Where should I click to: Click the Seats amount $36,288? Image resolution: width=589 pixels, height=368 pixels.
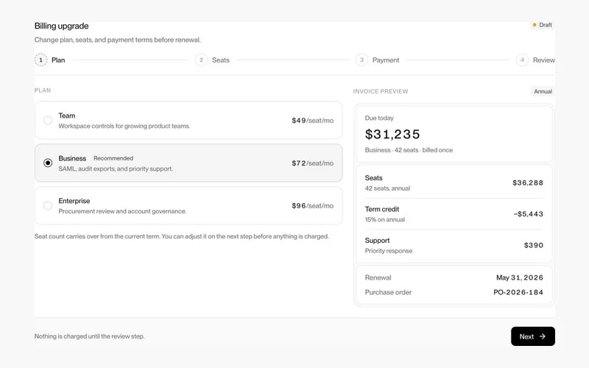[528, 183]
